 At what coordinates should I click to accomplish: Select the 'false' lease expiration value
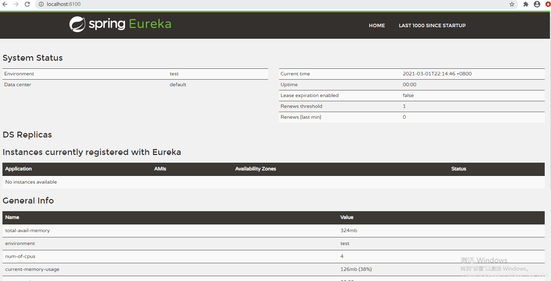tap(408, 95)
